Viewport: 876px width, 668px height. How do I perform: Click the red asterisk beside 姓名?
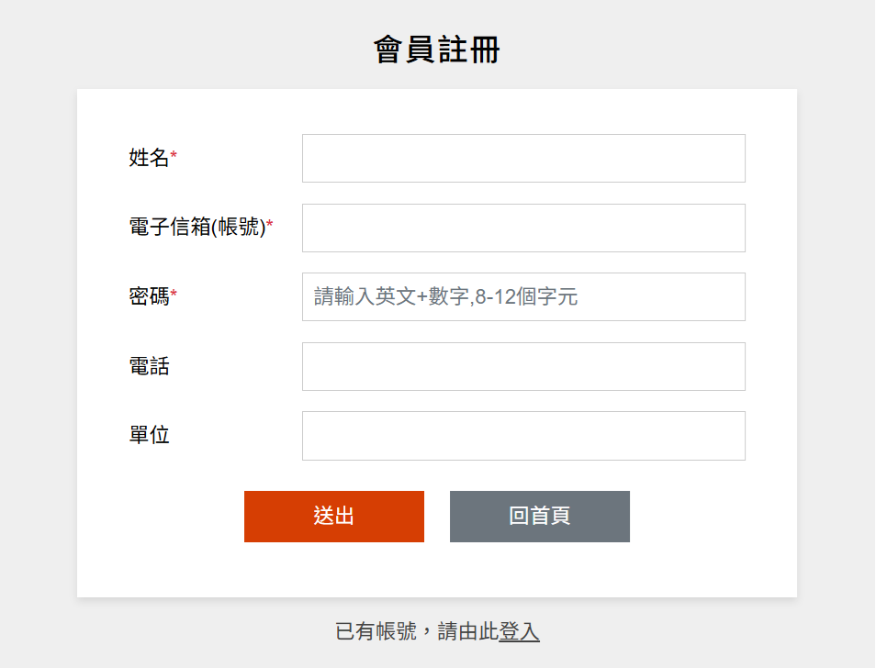pos(174,157)
